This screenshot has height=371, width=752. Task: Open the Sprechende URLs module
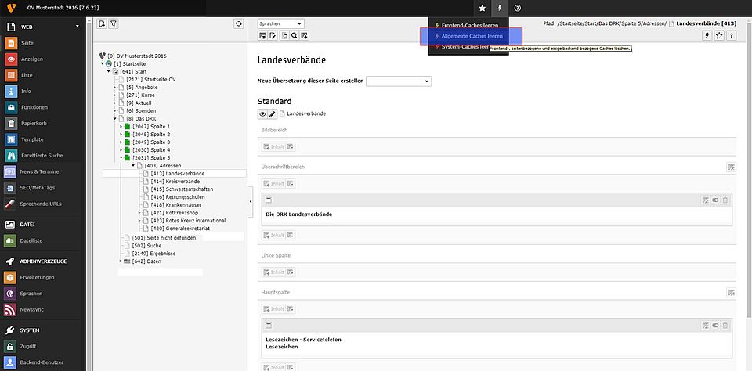pos(39,204)
